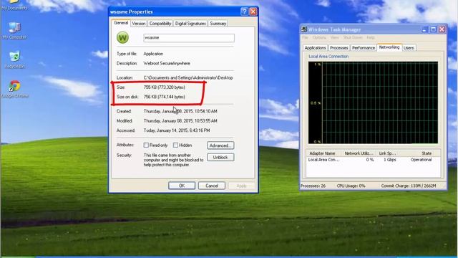Sort by the Adapter Name column header
The height and width of the screenshot is (258, 458).
point(323,153)
